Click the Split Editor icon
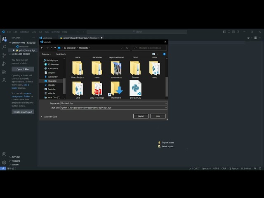The width and height of the screenshot is (264, 198). (x=255, y=38)
